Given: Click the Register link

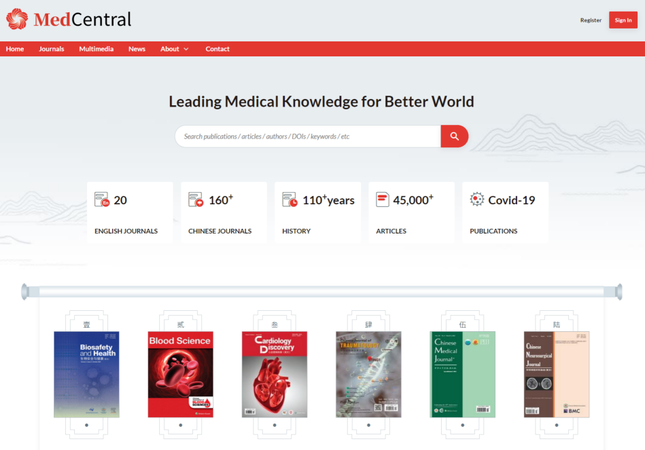Looking at the screenshot, I should [x=591, y=20].
